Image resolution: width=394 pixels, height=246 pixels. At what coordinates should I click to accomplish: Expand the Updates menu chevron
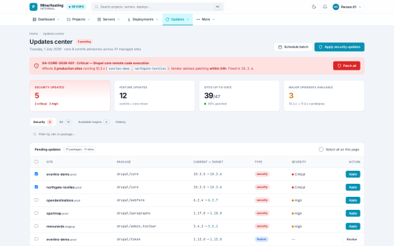[x=187, y=19]
